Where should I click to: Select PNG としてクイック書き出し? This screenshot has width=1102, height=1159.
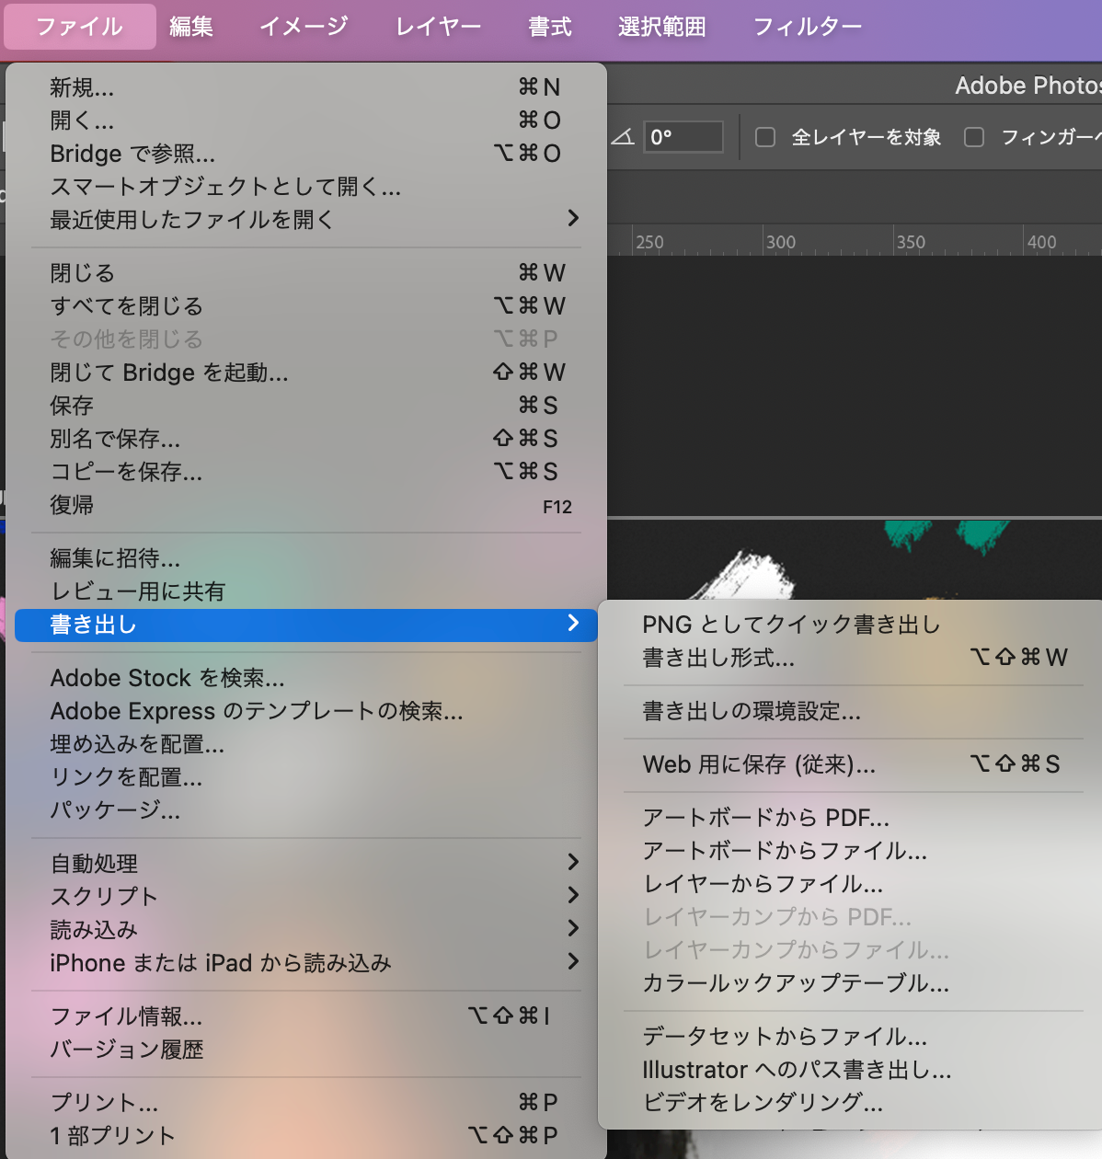tap(790, 625)
